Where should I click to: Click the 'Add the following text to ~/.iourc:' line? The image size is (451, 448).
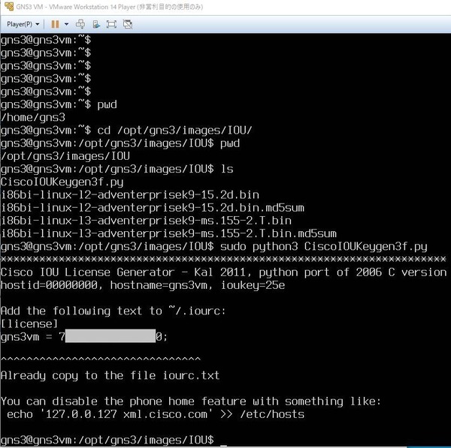click(x=114, y=311)
